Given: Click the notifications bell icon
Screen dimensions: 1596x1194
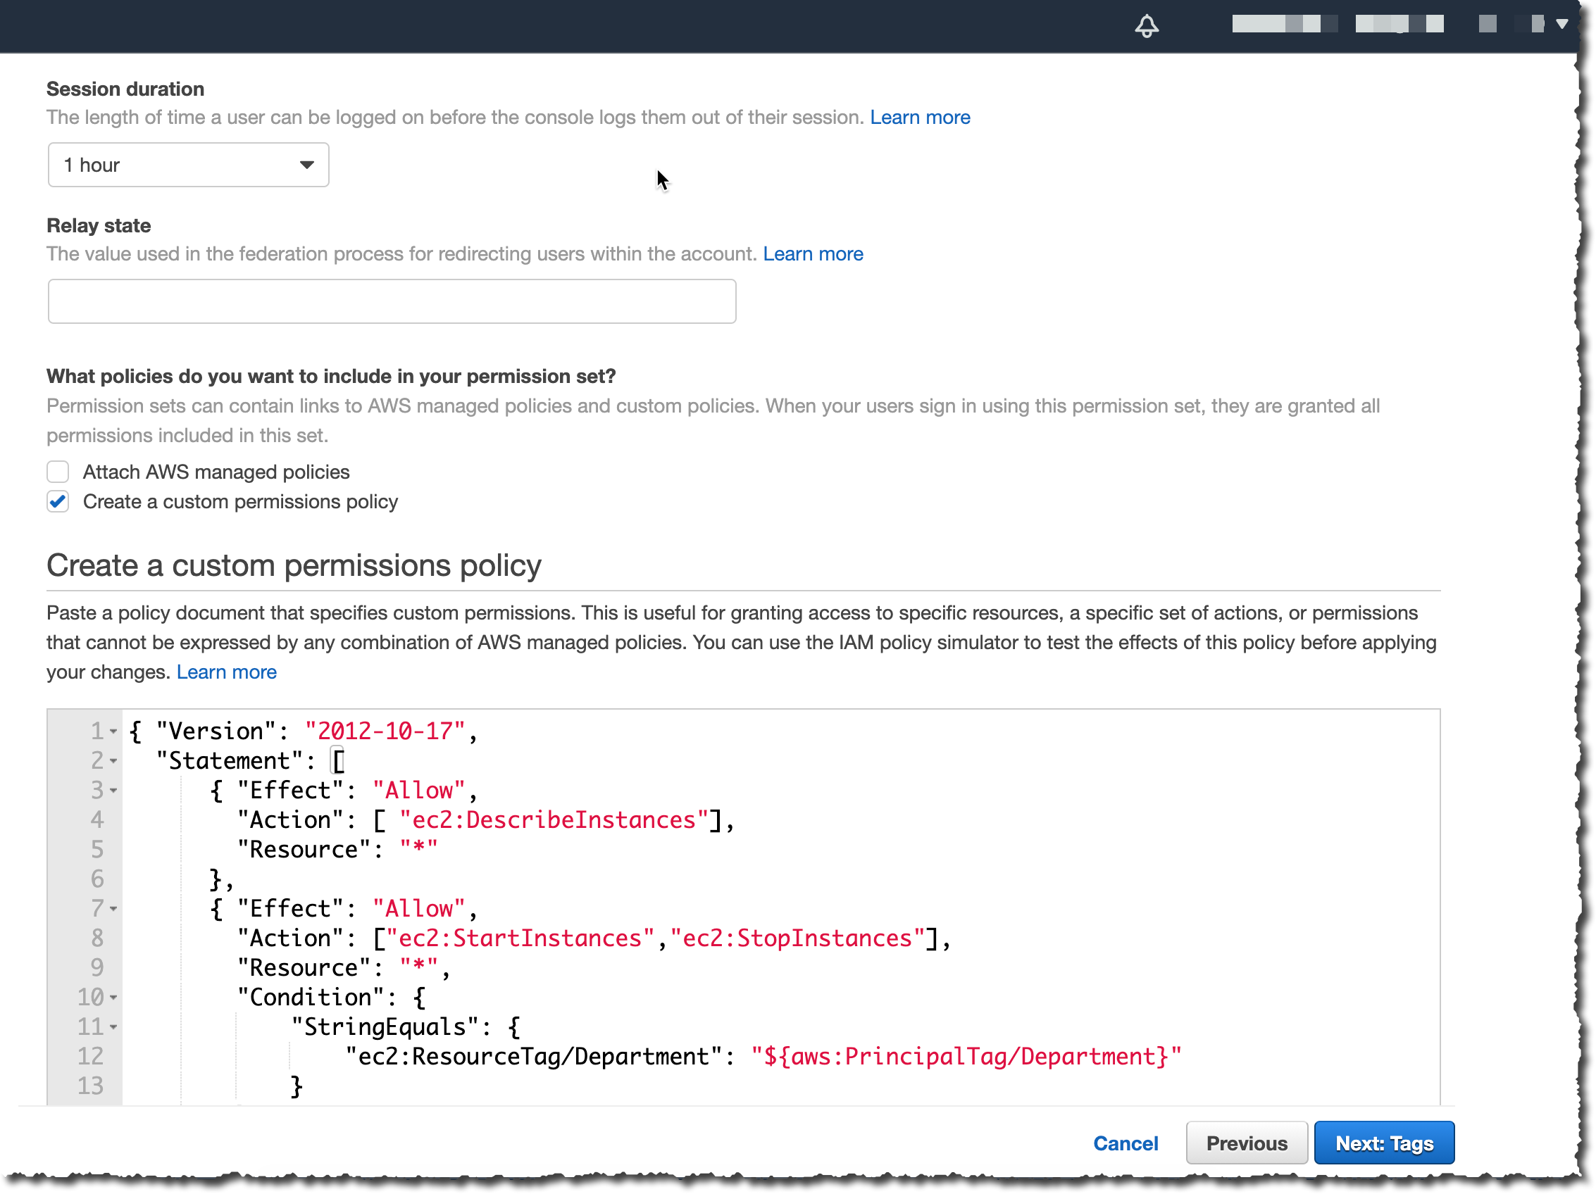Looking at the screenshot, I should point(1146,26).
